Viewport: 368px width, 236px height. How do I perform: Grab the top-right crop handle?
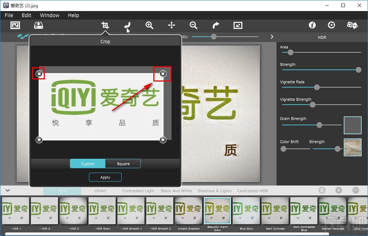coord(163,74)
